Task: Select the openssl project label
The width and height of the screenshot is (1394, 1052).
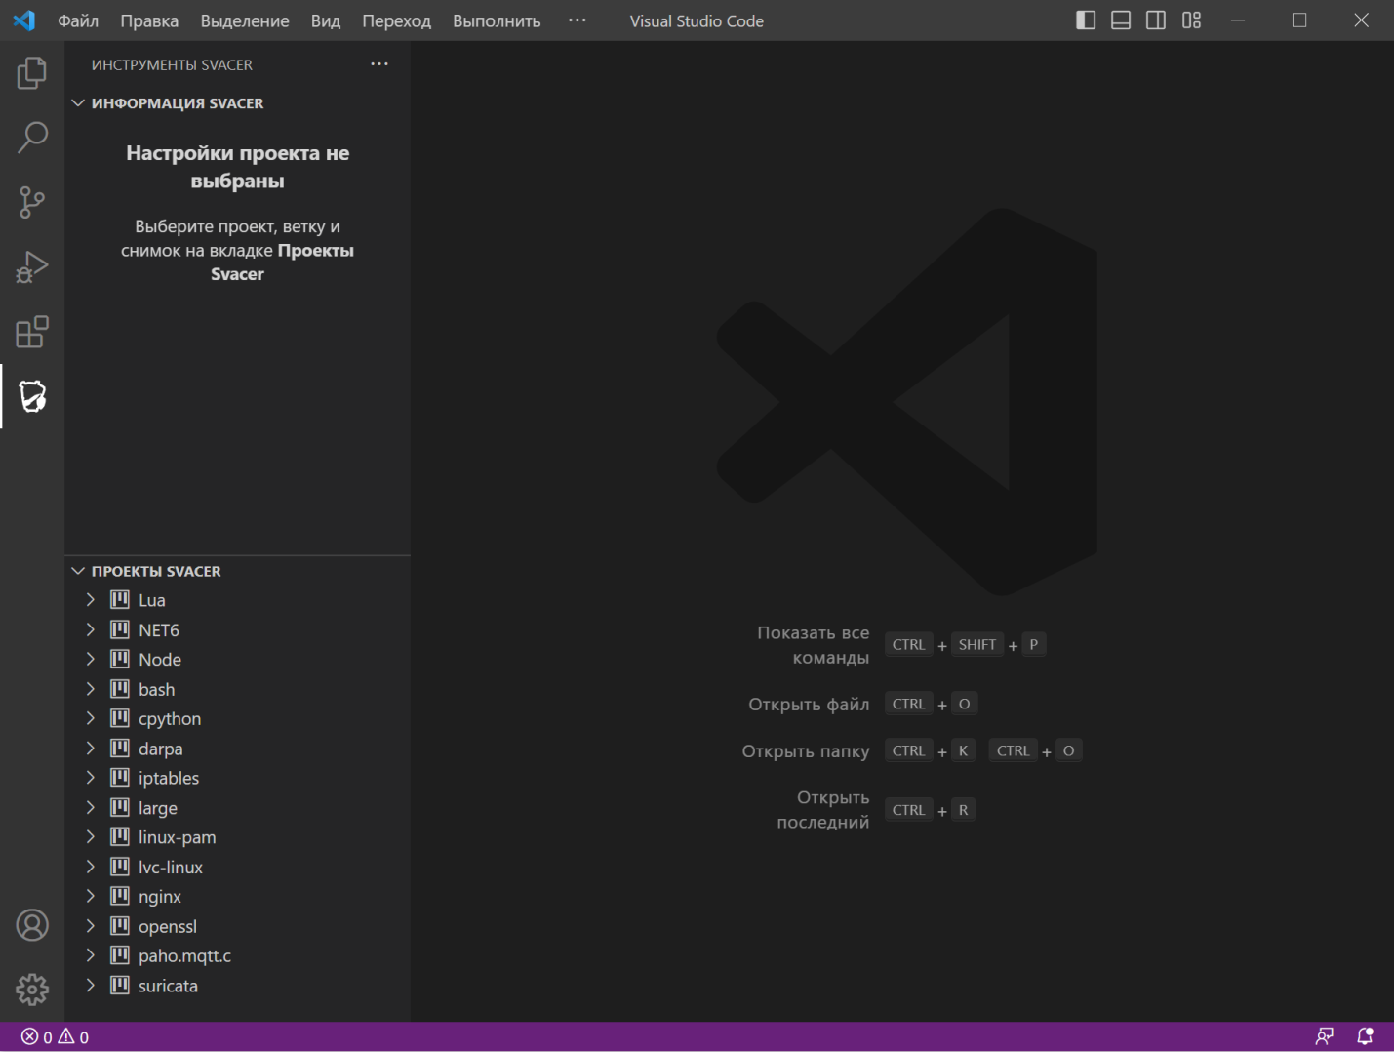Action: coord(168,926)
